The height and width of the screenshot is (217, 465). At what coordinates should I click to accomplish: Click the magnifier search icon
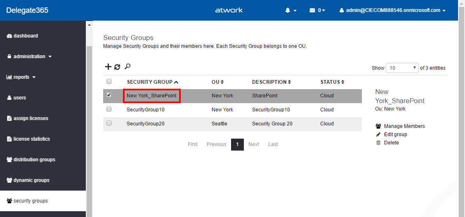(127, 66)
